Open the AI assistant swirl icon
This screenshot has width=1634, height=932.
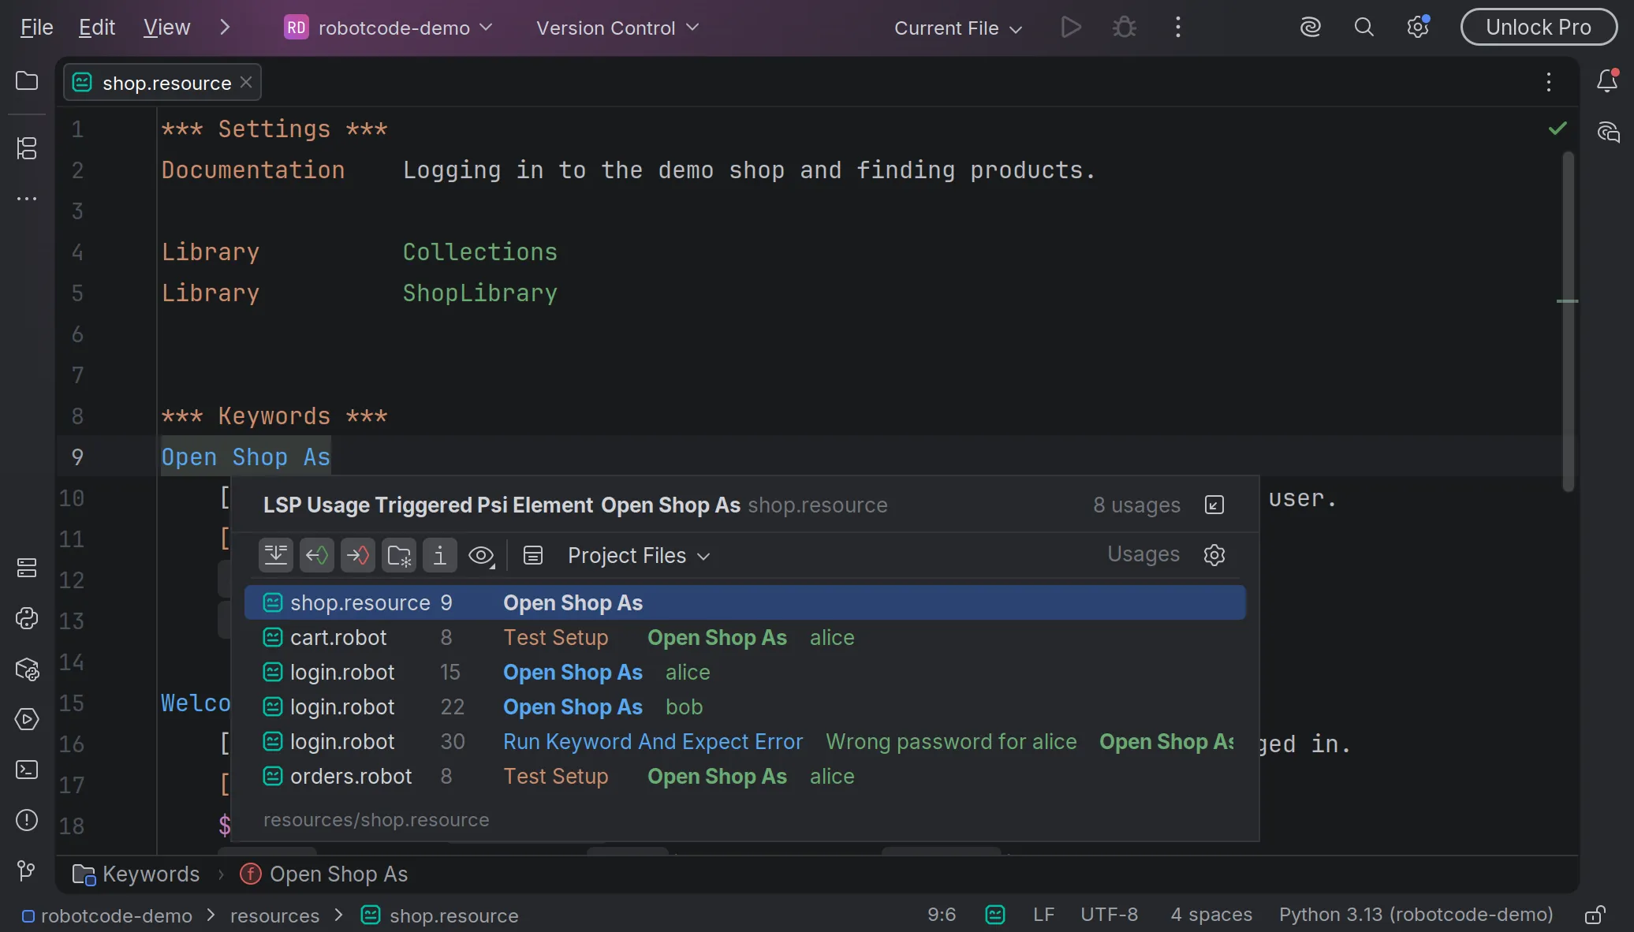coord(1311,28)
